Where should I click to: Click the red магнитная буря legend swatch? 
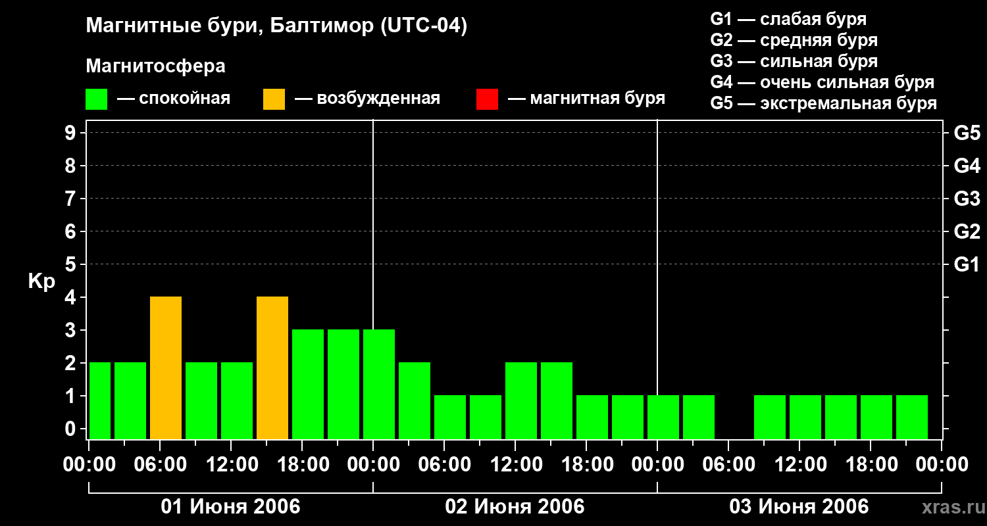click(x=488, y=99)
